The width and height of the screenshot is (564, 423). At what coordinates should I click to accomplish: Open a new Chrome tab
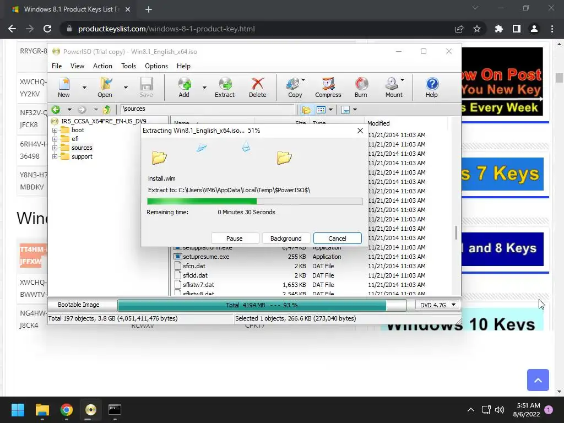coord(149,9)
